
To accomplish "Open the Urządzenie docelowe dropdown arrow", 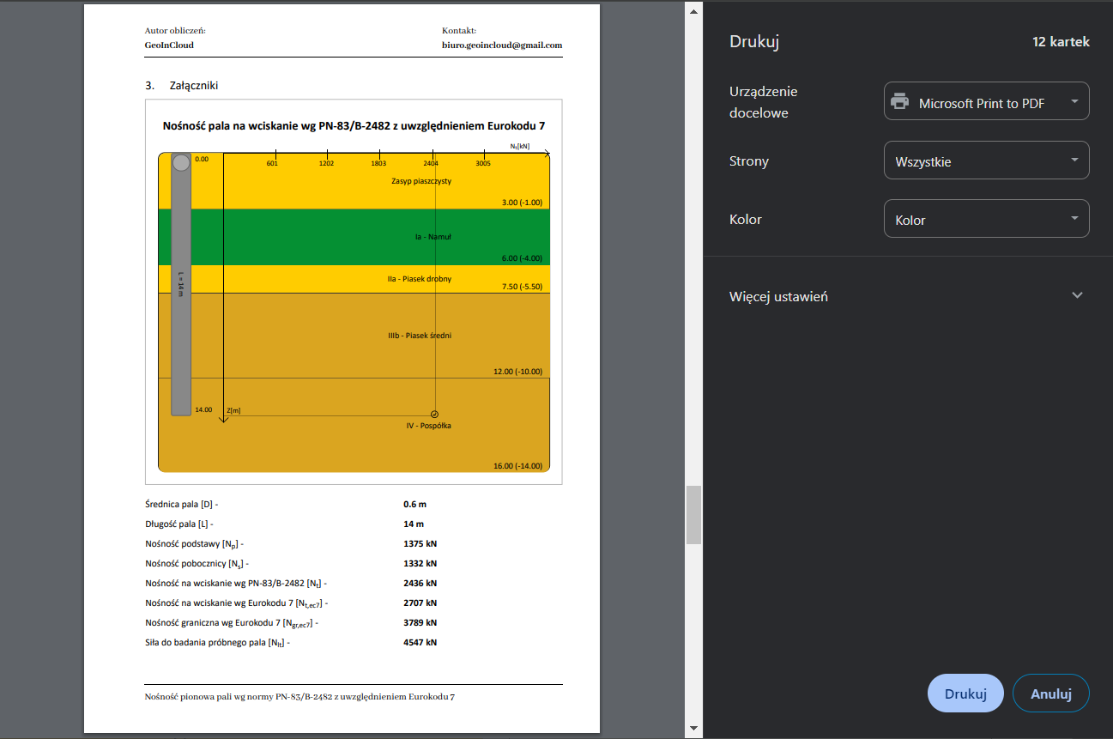I will pos(1074,101).
